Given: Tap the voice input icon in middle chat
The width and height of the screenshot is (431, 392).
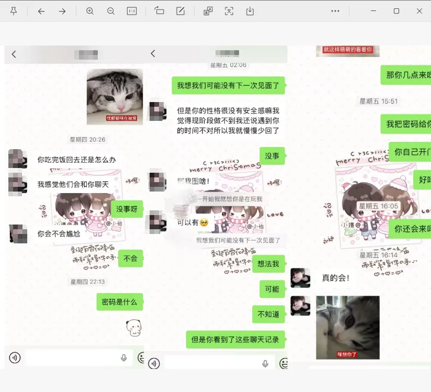Looking at the screenshot, I should pos(154,363).
